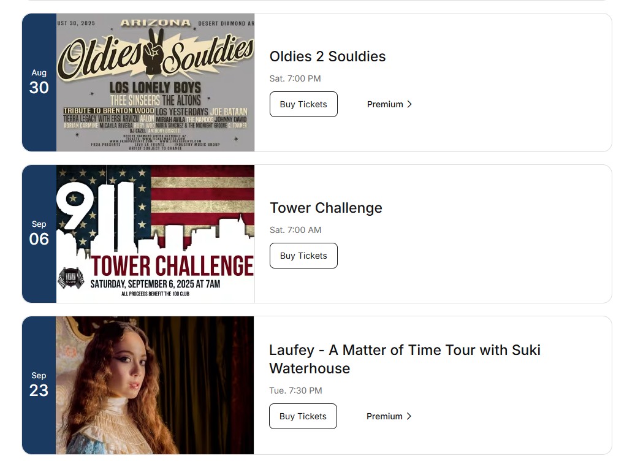Click the 100 Club logo on poster
Viewport: 635px width, 461px height.
(x=71, y=278)
